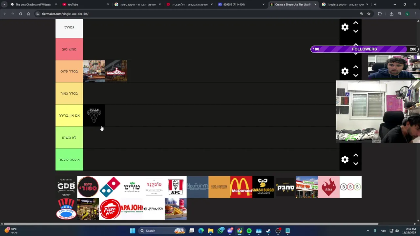This screenshot has height=236, width=420.
Task: Reload the tiermaker page
Action: tap(20, 14)
